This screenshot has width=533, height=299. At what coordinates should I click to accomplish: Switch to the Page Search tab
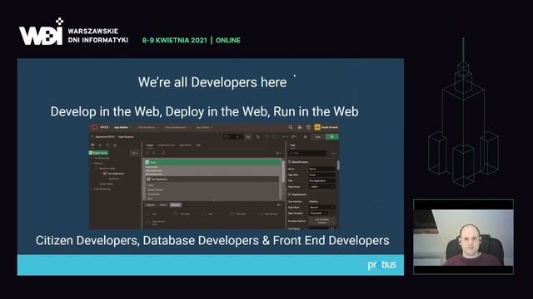(x=185, y=145)
